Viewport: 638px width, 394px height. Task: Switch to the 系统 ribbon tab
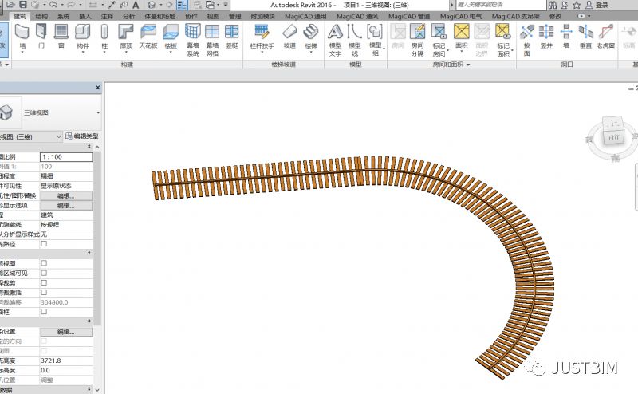64,16
